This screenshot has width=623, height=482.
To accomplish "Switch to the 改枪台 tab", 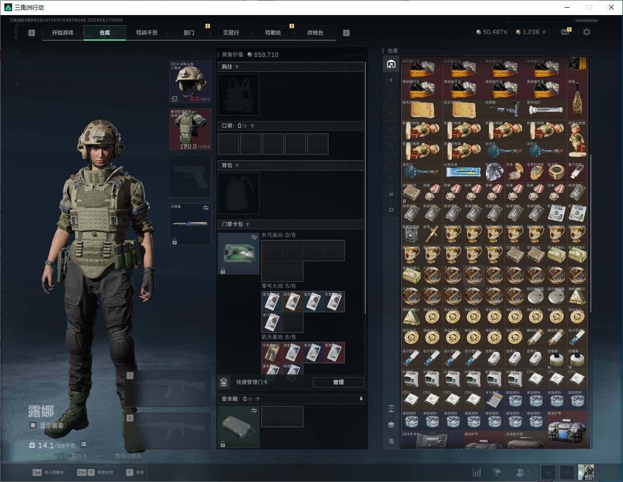I will (315, 33).
